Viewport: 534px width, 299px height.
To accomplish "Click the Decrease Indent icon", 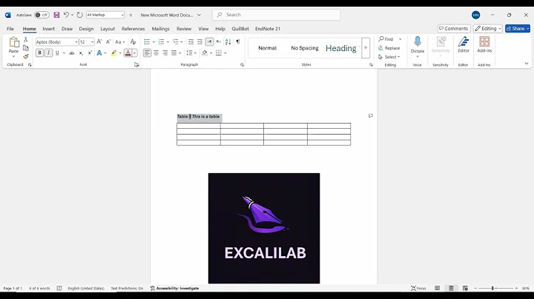I will pos(191,41).
